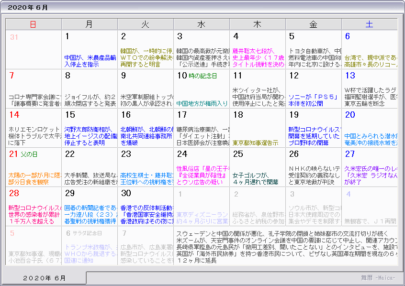Select June 15 date cell

click(90, 127)
